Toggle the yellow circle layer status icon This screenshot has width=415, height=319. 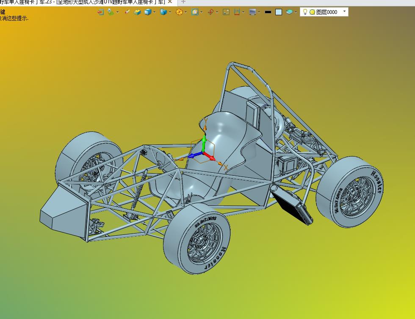click(312, 12)
